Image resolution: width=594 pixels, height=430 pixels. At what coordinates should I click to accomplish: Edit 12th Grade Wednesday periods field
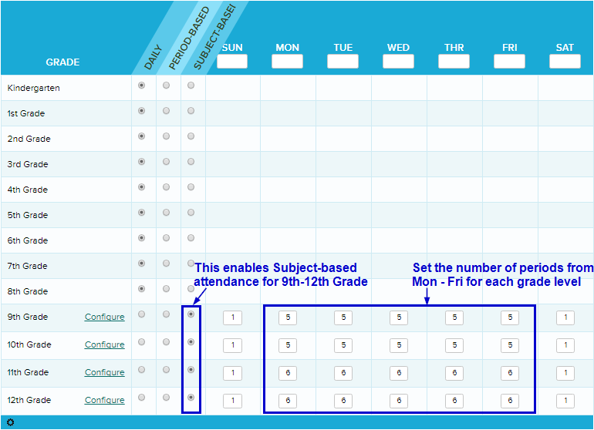coord(399,401)
